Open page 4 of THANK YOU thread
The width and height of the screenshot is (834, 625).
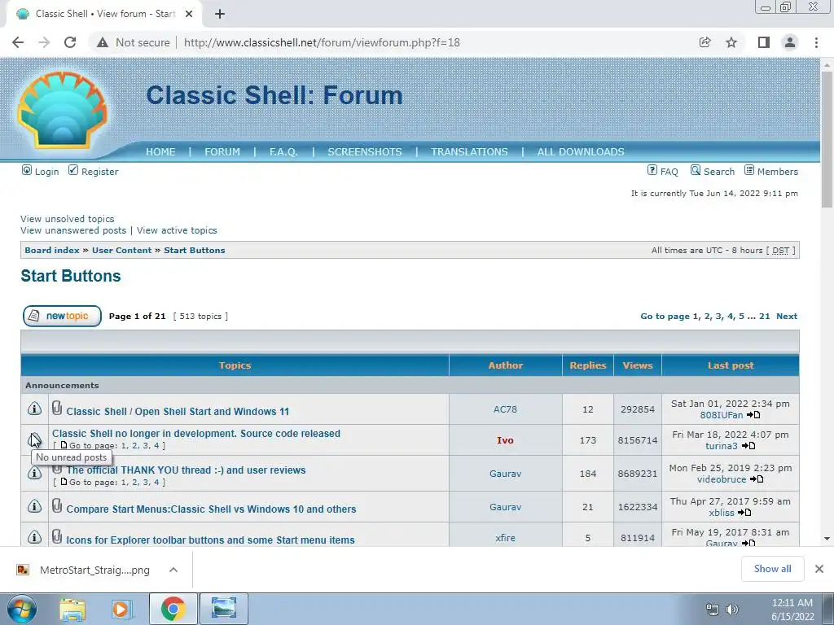point(156,483)
